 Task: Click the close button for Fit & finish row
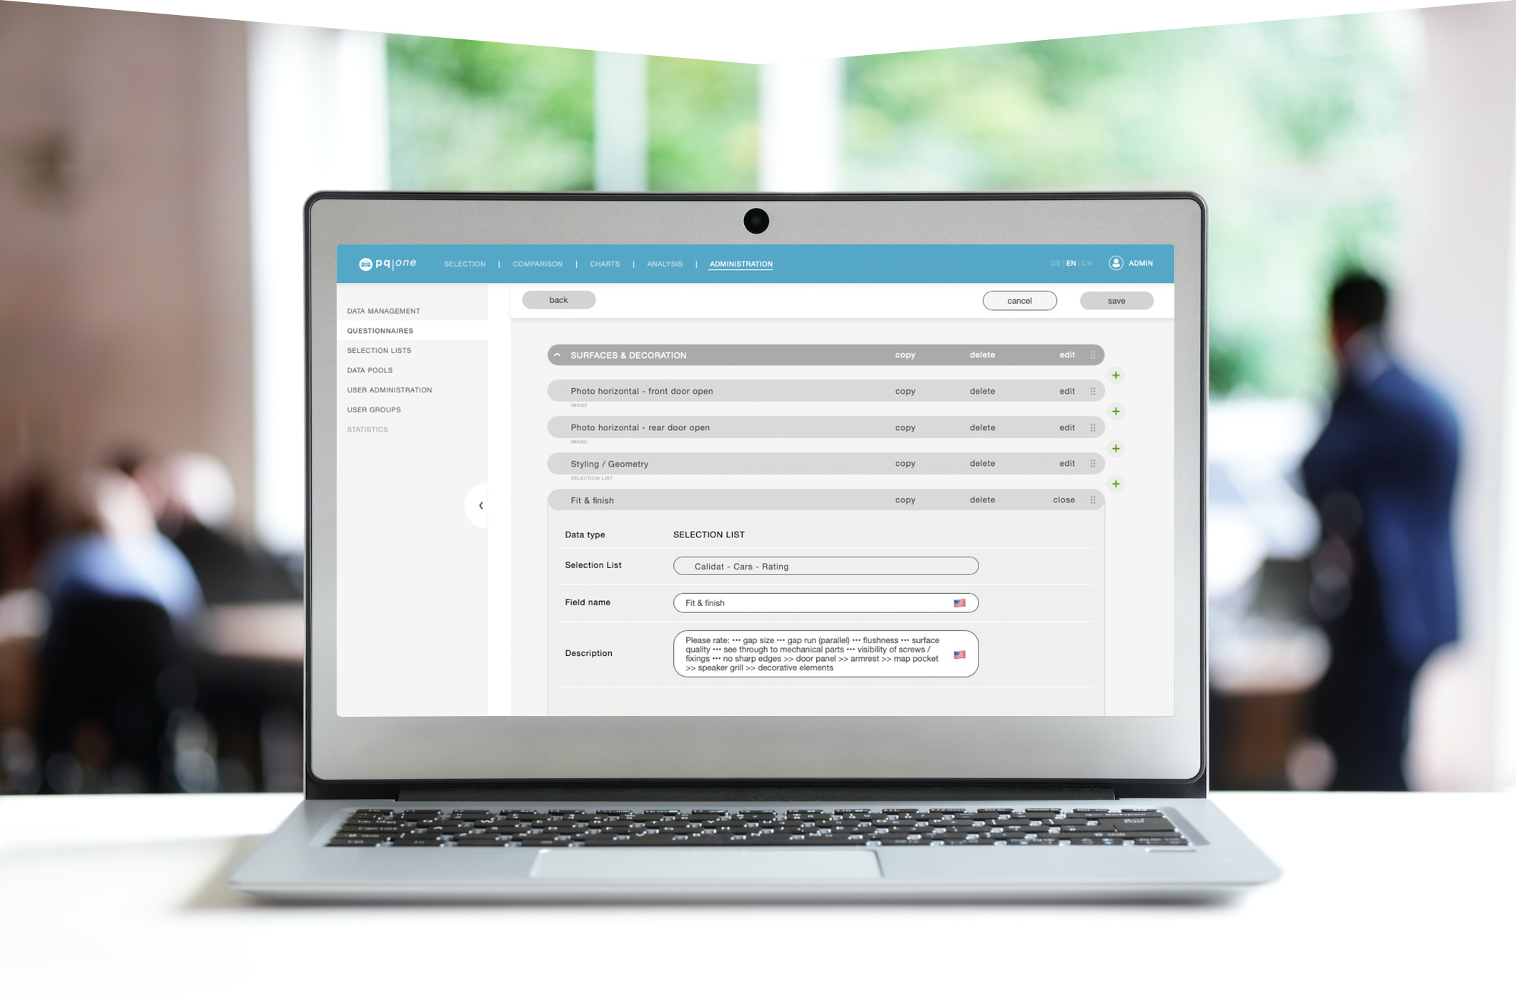point(1061,499)
